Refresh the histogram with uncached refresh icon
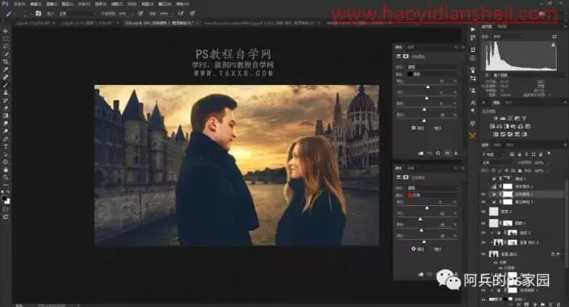Image resolution: width=569 pixels, height=307 pixels. click(554, 36)
